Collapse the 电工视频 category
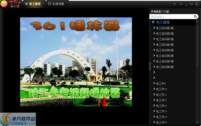The width and height of the screenshot is (201, 126). (x=153, y=22)
